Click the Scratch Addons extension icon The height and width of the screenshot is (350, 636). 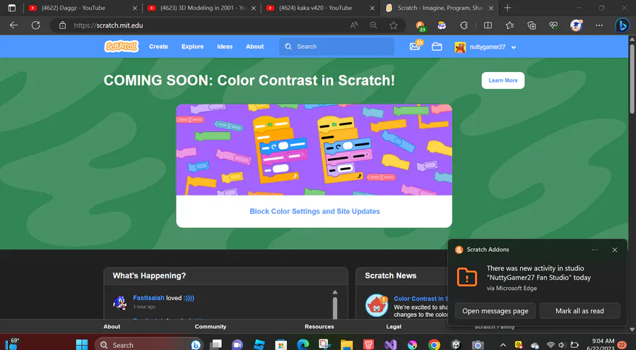420,25
